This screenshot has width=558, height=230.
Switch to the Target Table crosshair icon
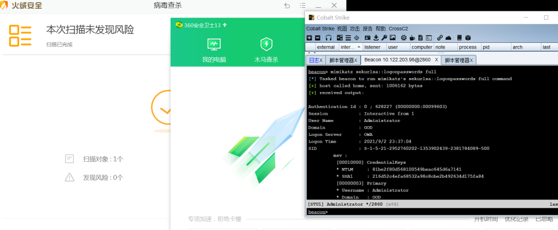[x=357, y=37]
